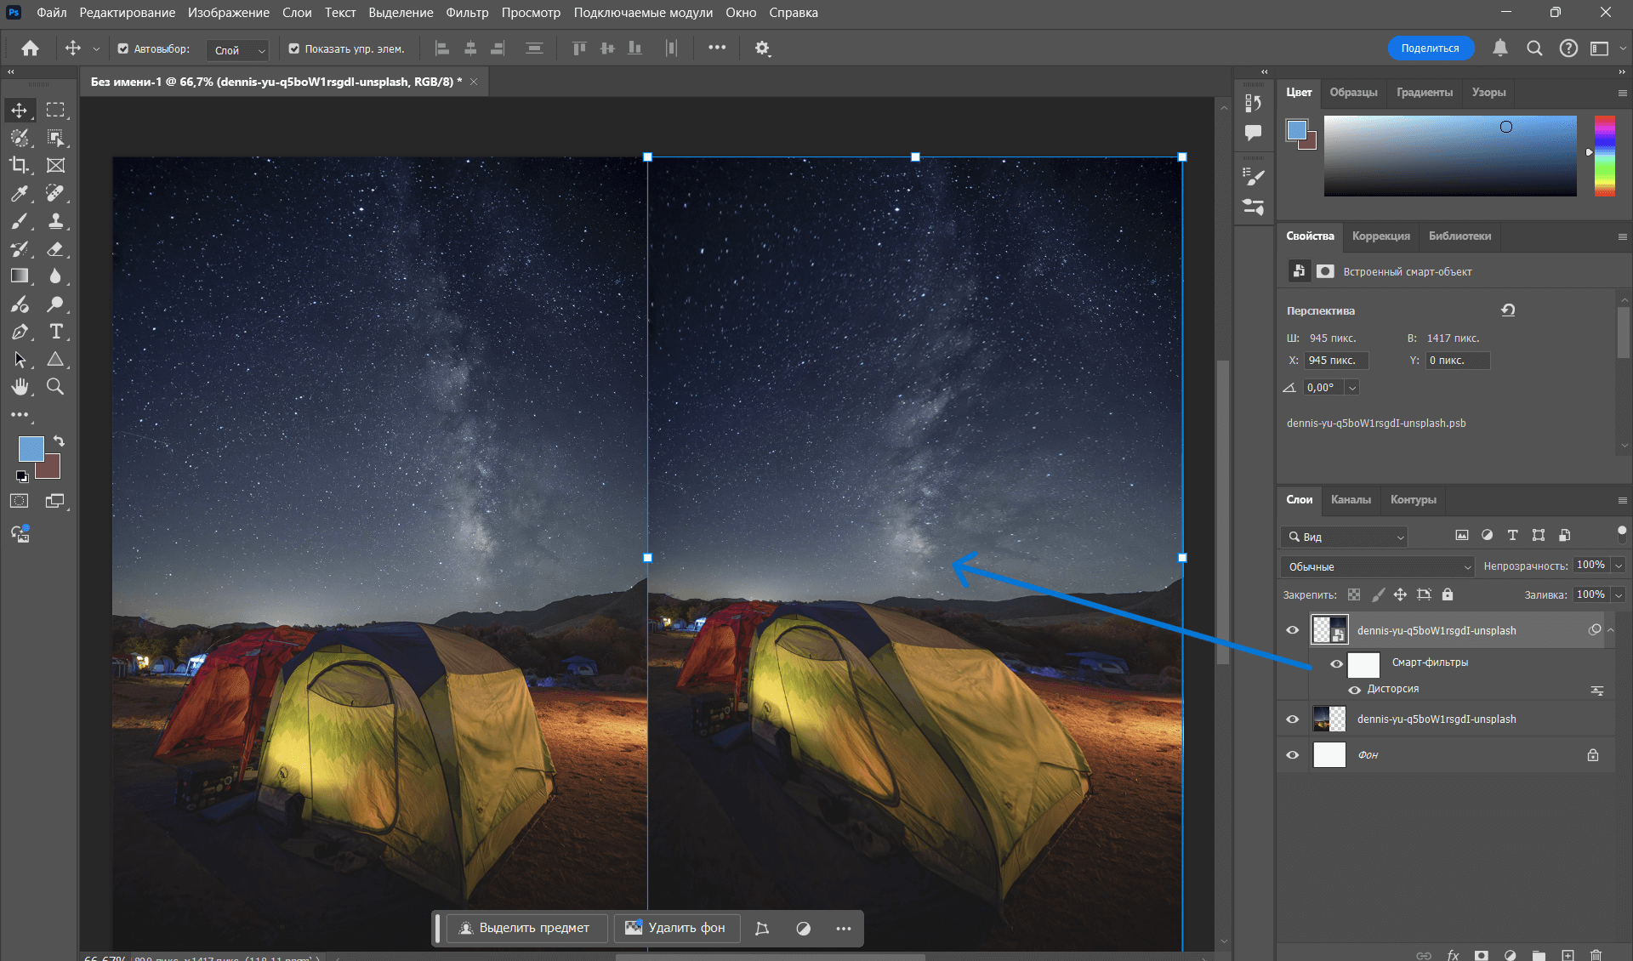Select the Rectangular Marquee tool
Viewport: 1633px width, 961px height.
[x=55, y=111]
